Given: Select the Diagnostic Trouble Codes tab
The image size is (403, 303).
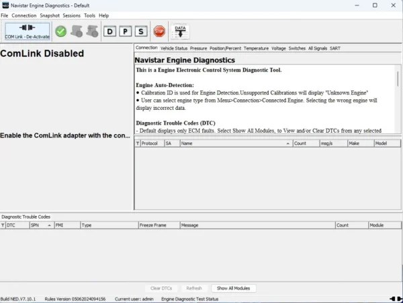Looking at the screenshot, I should coord(26,217).
